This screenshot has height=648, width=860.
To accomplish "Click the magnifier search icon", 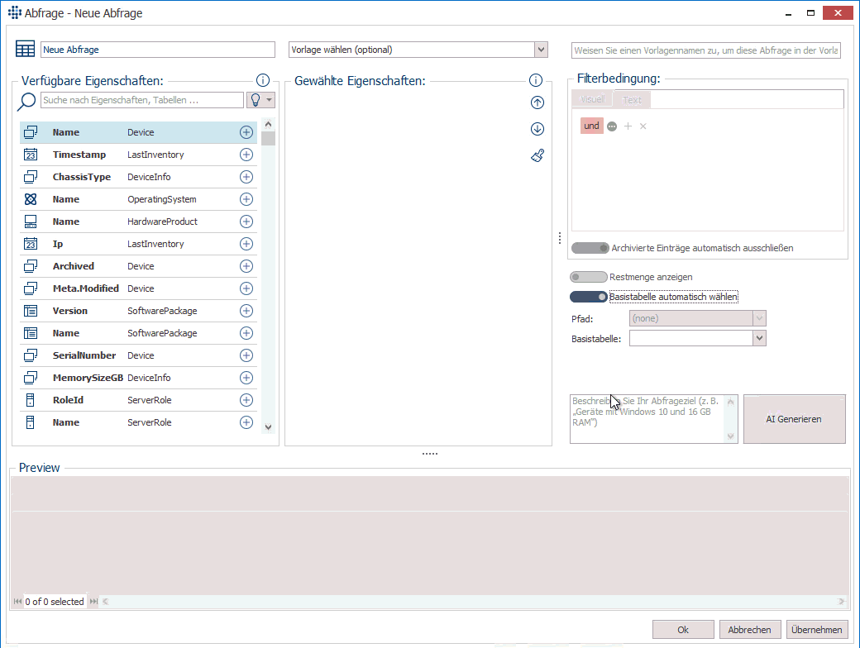I will (27, 100).
